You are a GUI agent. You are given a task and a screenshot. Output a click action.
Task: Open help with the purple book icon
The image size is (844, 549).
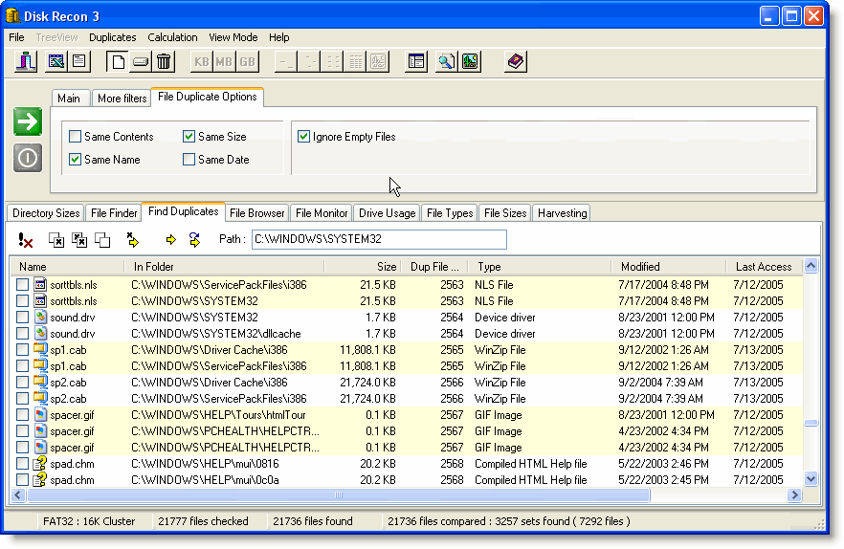(516, 61)
